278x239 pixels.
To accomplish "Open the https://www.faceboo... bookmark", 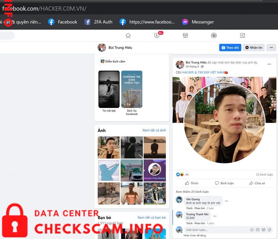I will (147, 22).
